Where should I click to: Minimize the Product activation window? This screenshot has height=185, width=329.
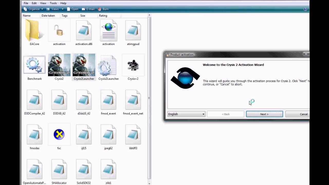(x=306, y=54)
